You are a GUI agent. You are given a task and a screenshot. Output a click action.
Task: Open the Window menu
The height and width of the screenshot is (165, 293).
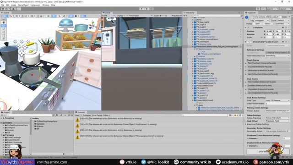[x=46, y=5]
